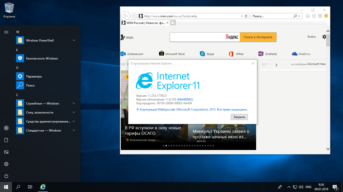This screenshot has height=192, width=343.
Task: Open the Outlook.com link
Action: pos(132,54)
